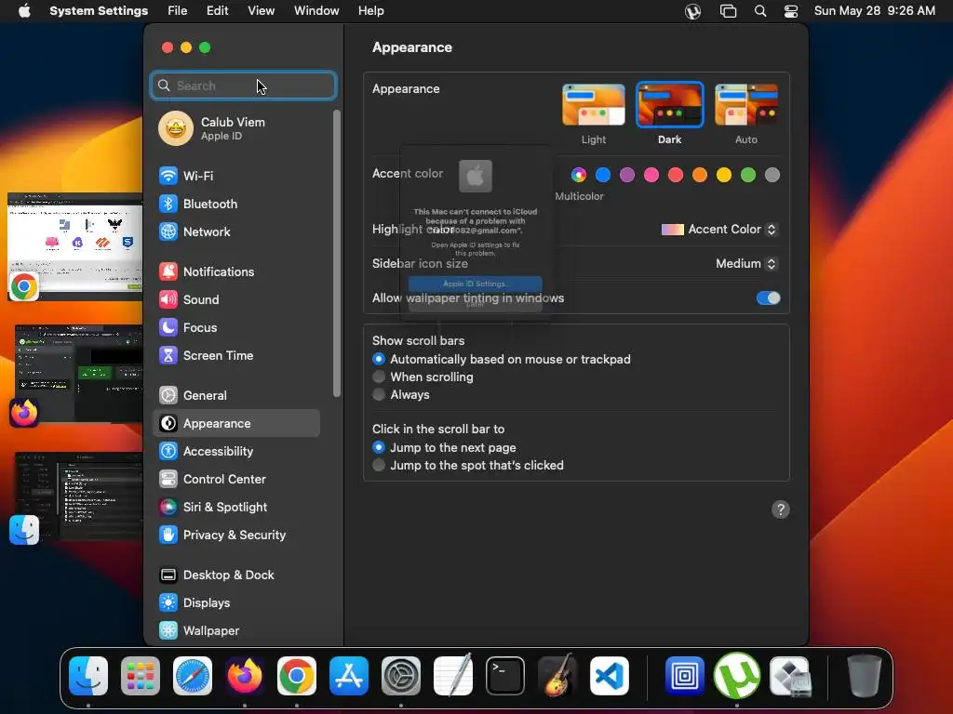Choose Jump to the spot that's clicked
953x714 pixels.
pyautogui.click(x=379, y=465)
